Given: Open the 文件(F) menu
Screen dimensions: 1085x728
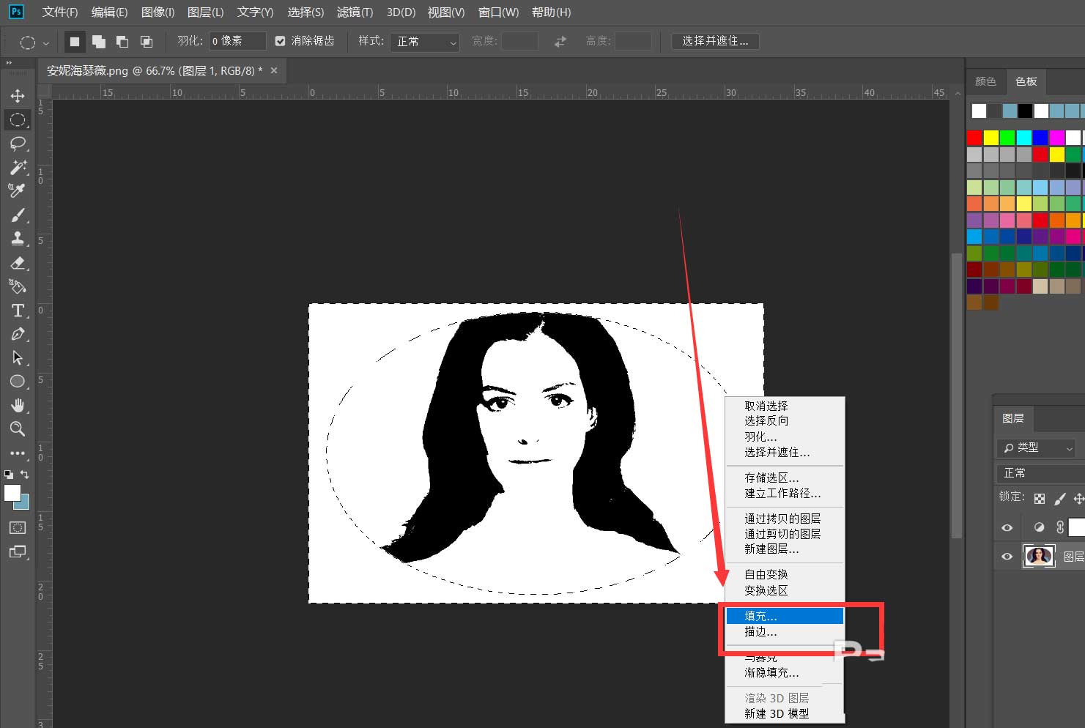Looking at the screenshot, I should point(60,12).
